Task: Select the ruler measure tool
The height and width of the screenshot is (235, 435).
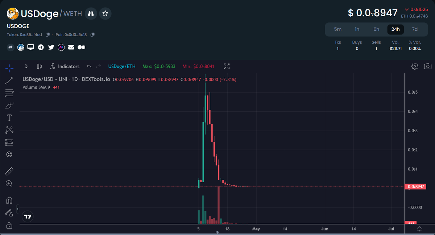Action: (9, 171)
